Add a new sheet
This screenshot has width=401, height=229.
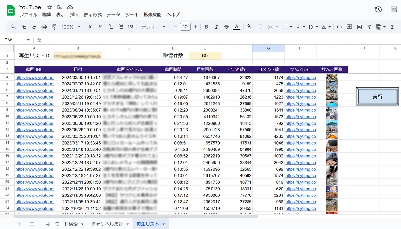coord(19,224)
